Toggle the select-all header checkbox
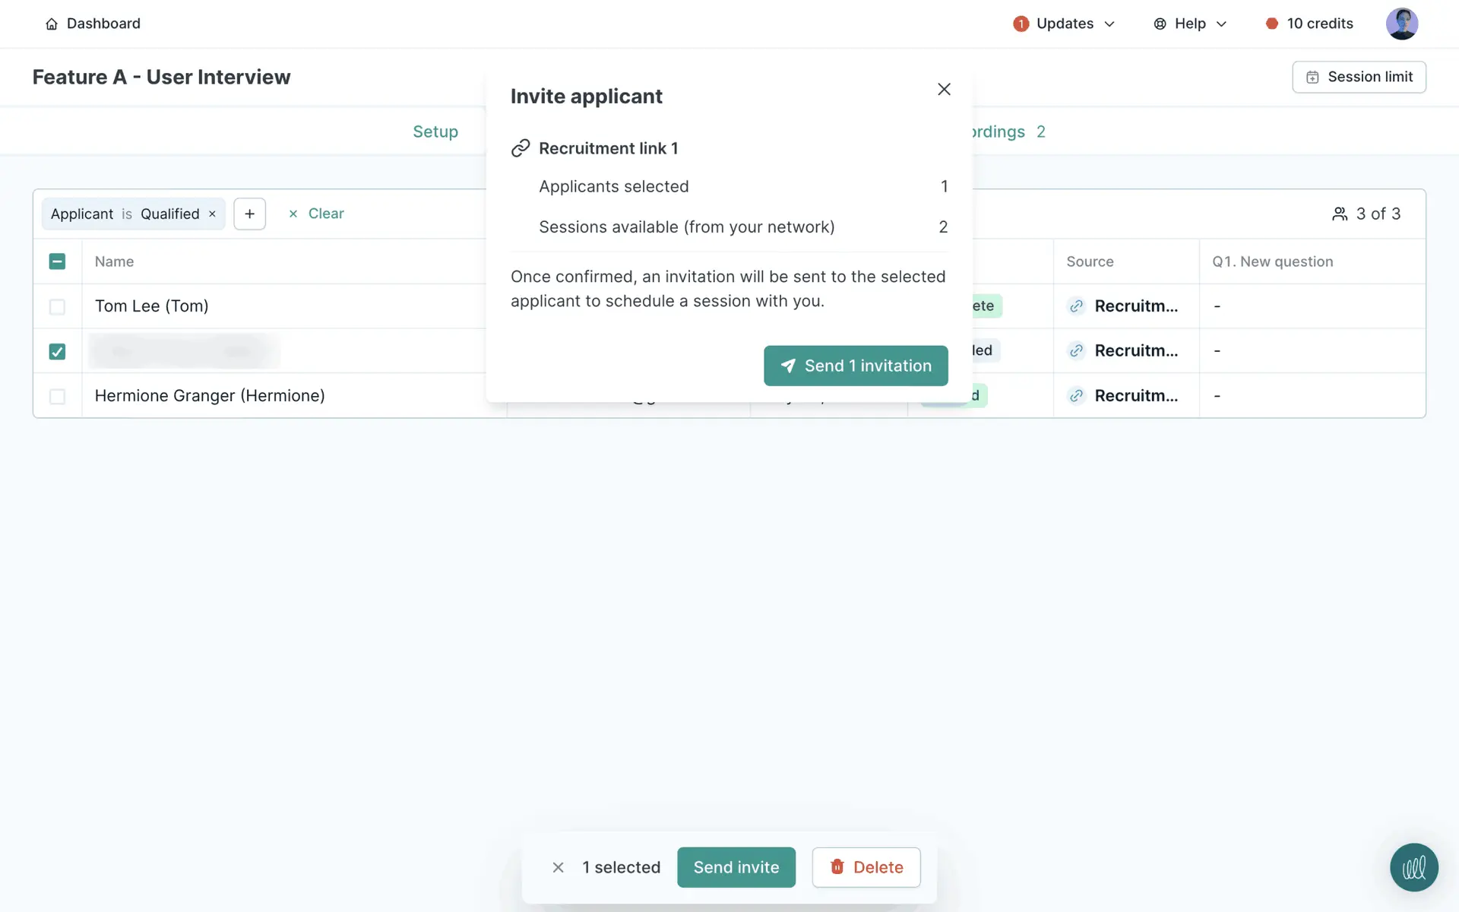The width and height of the screenshot is (1459, 912). (x=57, y=261)
